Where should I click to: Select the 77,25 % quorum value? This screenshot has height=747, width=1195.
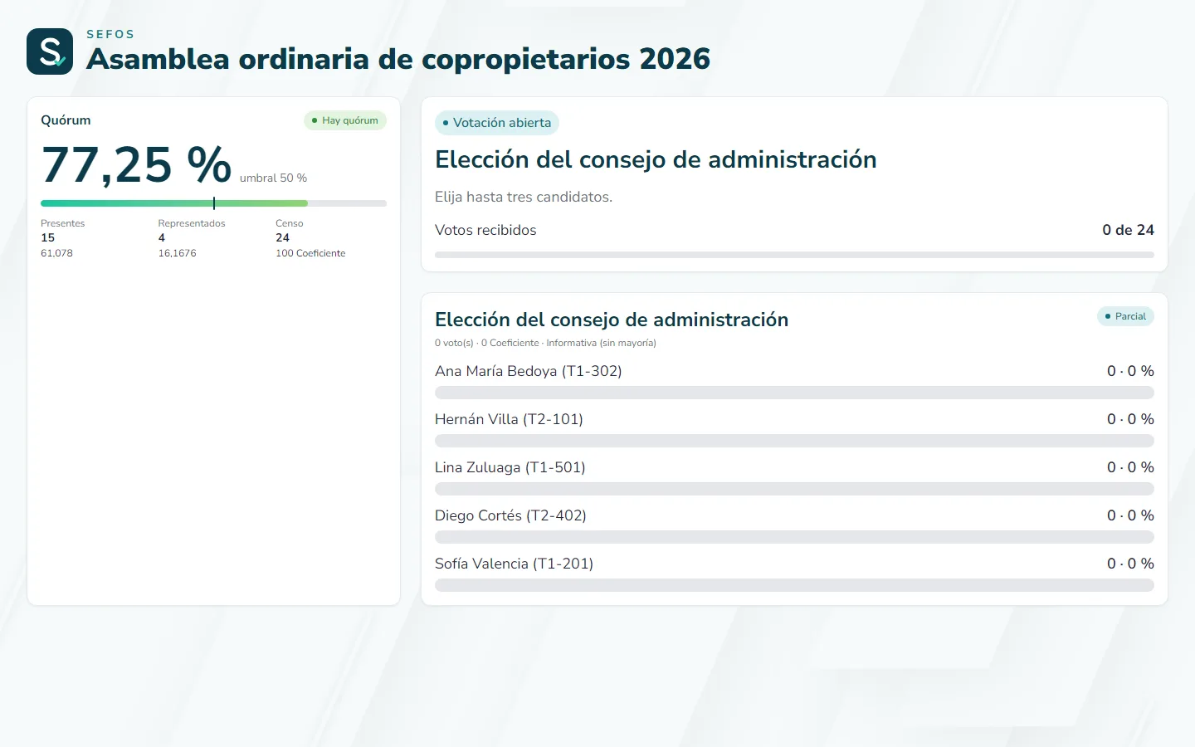[x=136, y=164]
